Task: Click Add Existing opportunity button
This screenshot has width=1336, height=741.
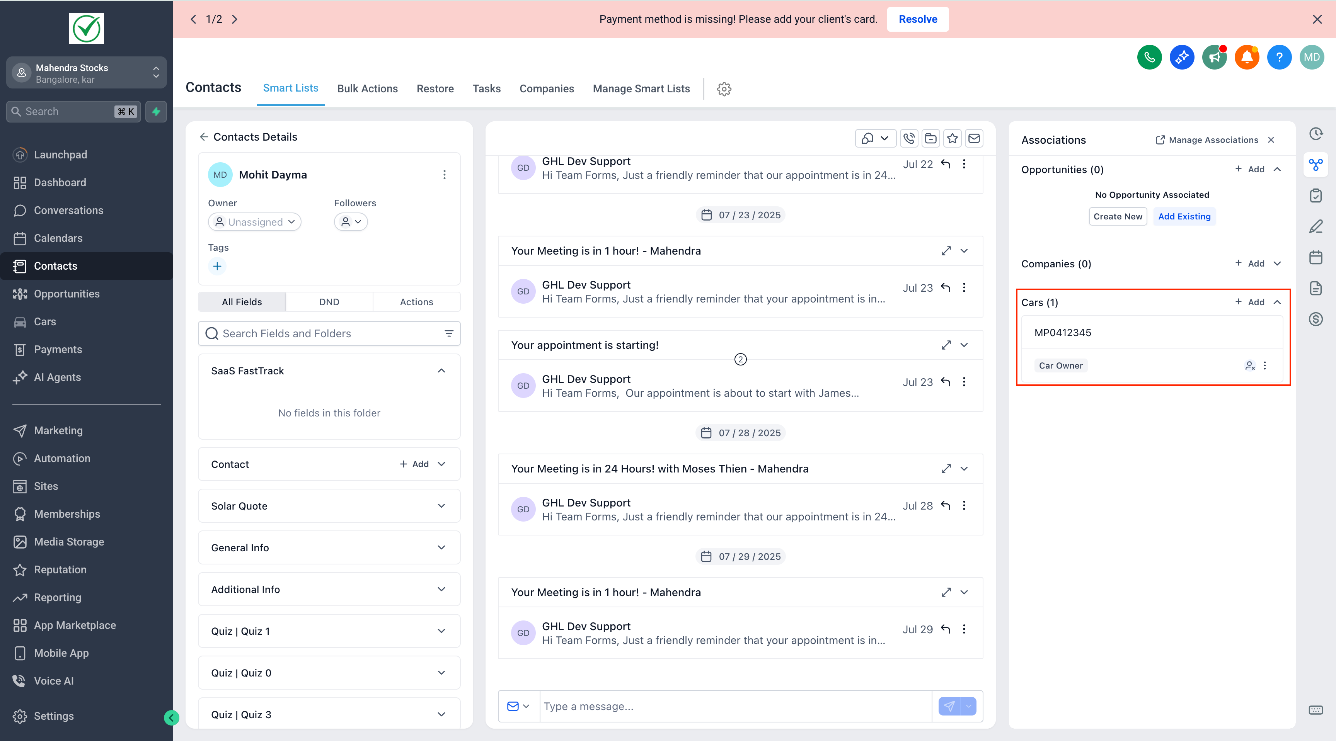Action: pos(1184,217)
